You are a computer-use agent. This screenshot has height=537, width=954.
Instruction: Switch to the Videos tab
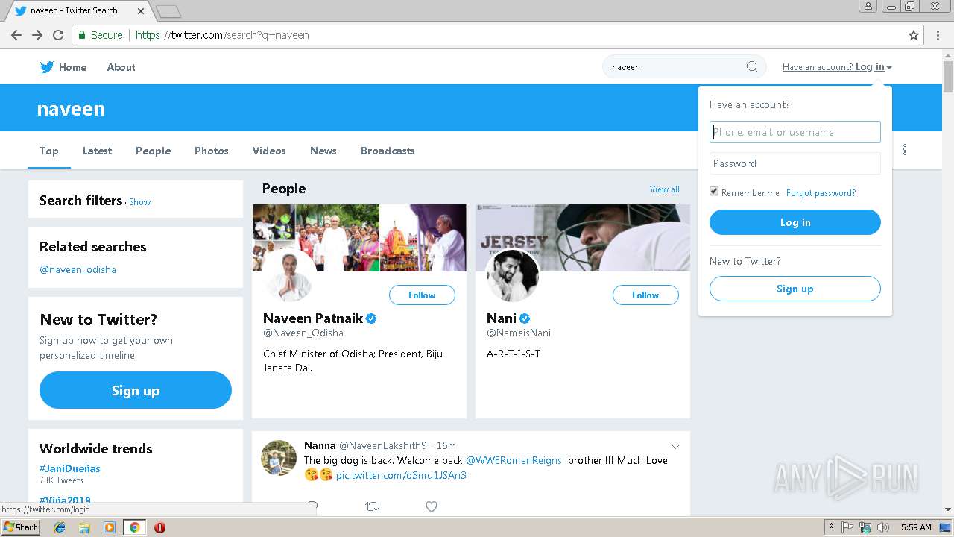click(269, 151)
